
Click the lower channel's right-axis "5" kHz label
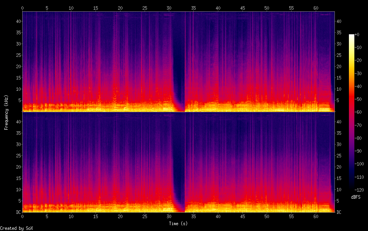tap(338, 201)
